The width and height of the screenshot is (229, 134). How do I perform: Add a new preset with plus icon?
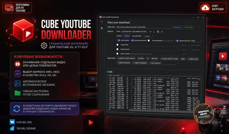151,31
